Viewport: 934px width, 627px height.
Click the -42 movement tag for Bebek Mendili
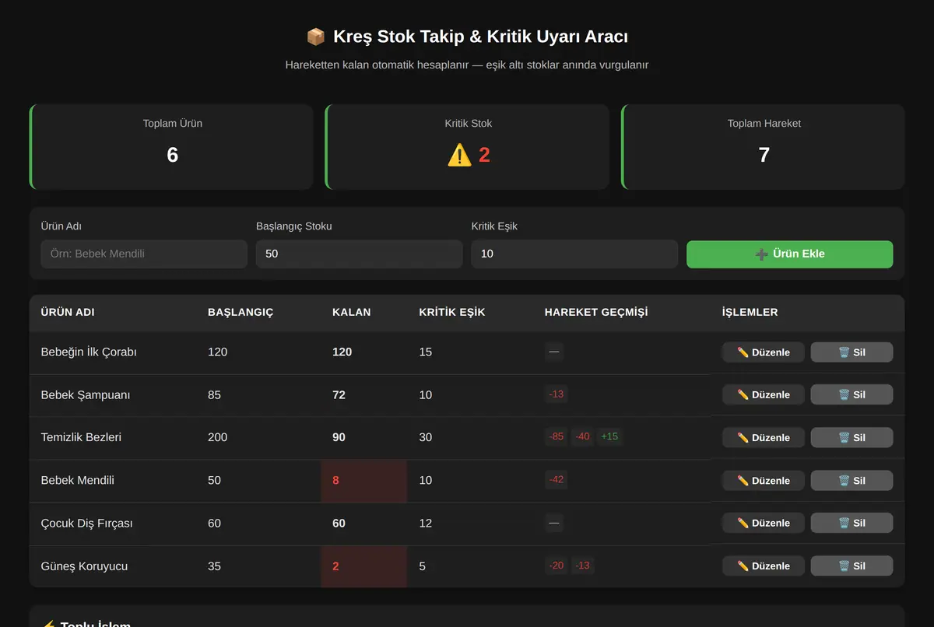point(556,480)
